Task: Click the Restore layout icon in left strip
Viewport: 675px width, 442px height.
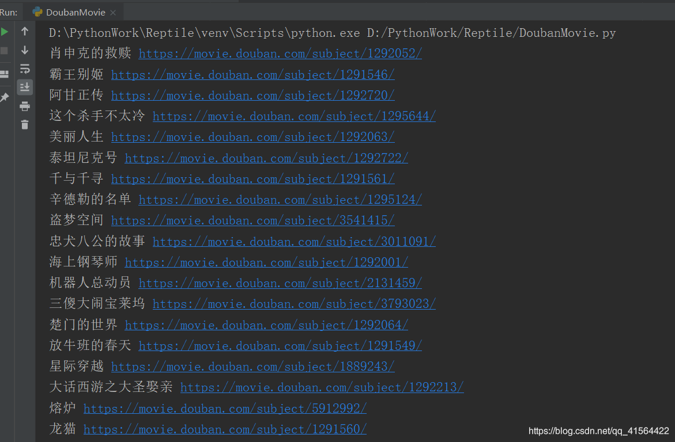Action: 4,74
